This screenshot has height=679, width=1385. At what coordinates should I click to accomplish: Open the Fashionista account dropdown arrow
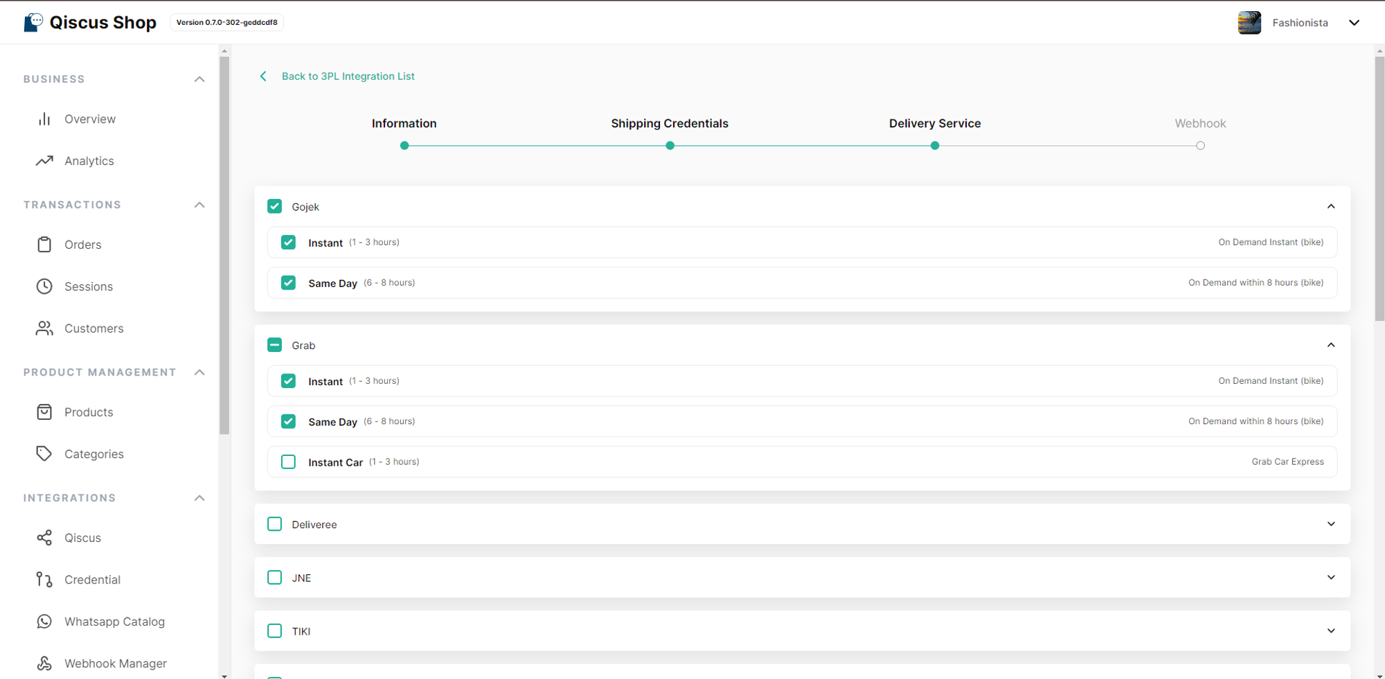pyautogui.click(x=1355, y=23)
